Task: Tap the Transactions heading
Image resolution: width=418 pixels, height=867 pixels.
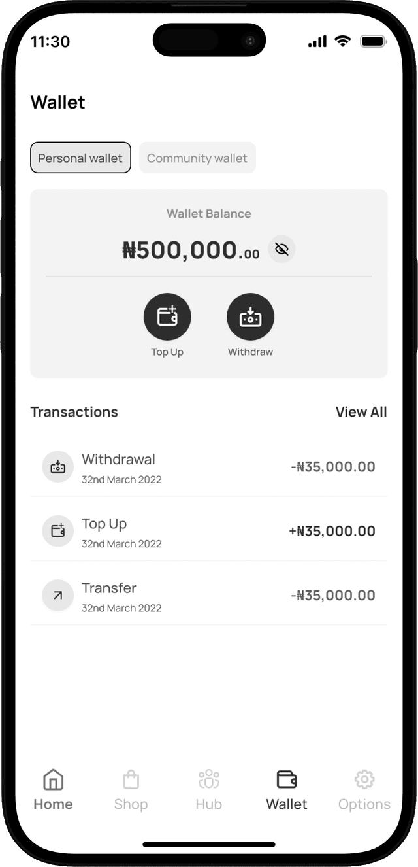Action: coord(74,412)
